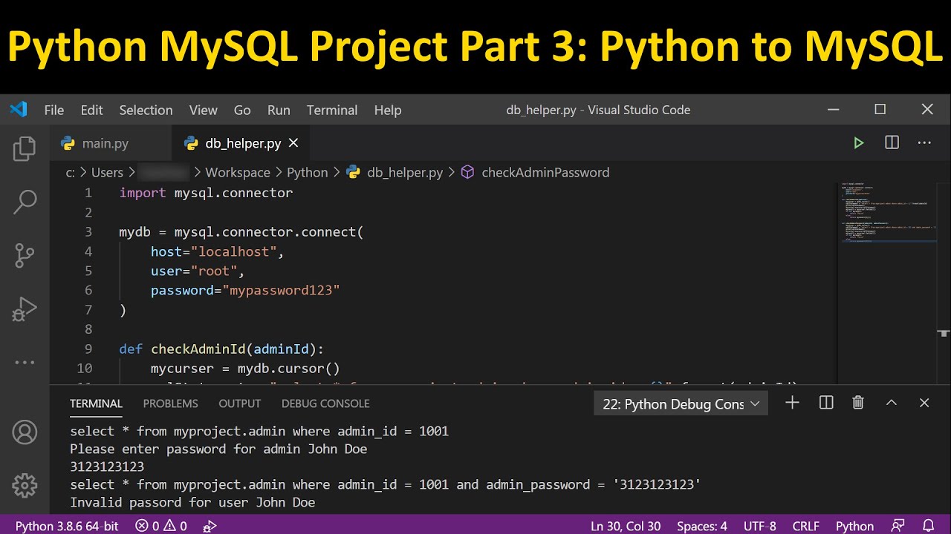This screenshot has width=951, height=534.
Task: Open Manage gear menu
Action: pyautogui.click(x=25, y=485)
